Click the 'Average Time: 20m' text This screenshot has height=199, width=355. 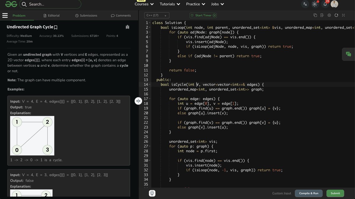click(x=20, y=42)
